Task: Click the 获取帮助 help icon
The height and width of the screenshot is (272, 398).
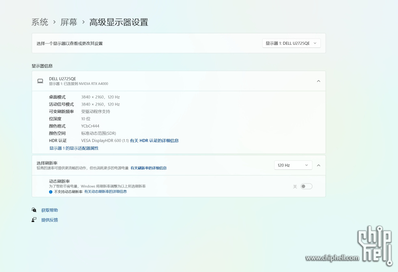Action: (34, 210)
